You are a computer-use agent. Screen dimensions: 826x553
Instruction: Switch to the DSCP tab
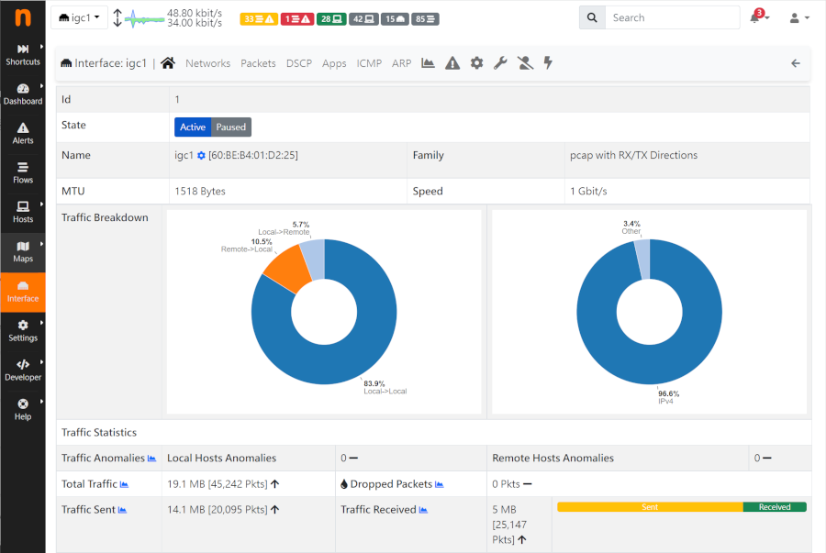pos(299,63)
